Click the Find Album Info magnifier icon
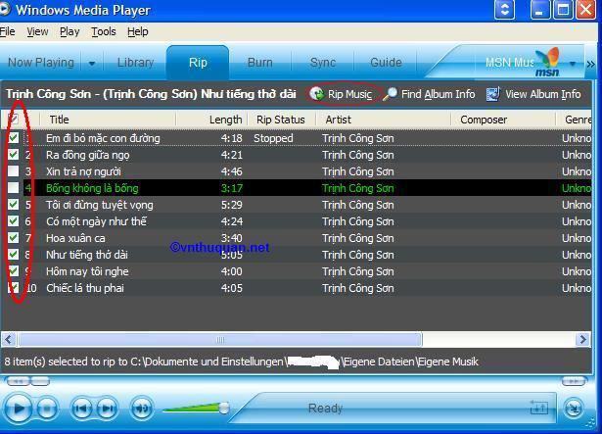Viewport: 602px width, 434px height. pyautogui.click(x=391, y=94)
